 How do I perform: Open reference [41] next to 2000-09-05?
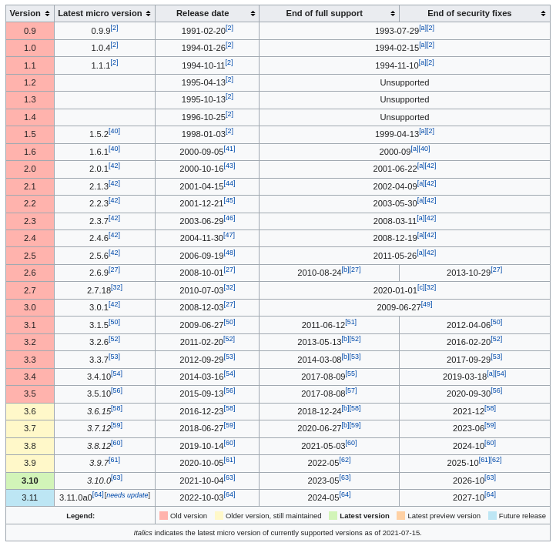click(229, 149)
